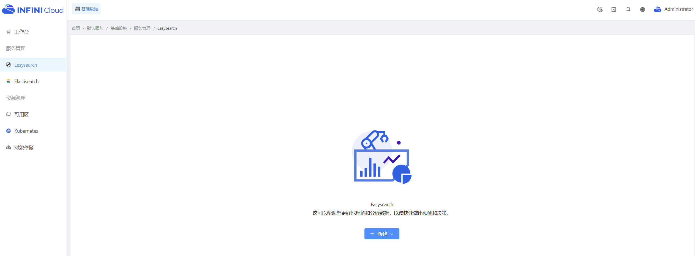This screenshot has height=256, width=695.
Task: Click the 工作台 sidebar icon
Action: pyautogui.click(x=9, y=32)
